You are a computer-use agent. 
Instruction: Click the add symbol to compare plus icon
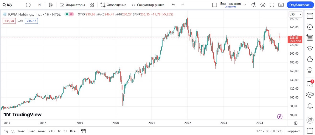pyautogui.click(x=28, y=5)
